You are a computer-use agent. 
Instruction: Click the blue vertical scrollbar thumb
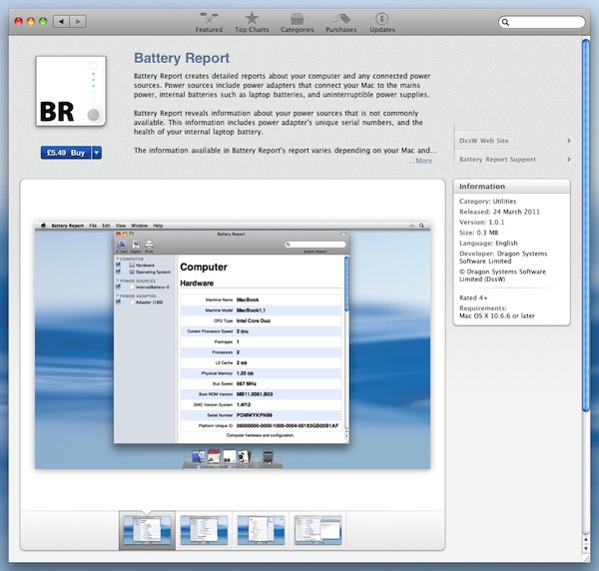click(x=586, y=226)
